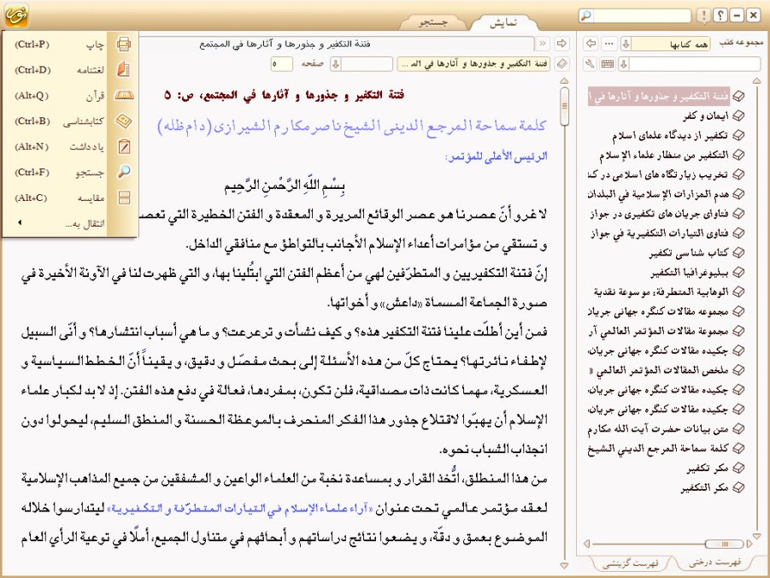Viewport: 770px width, 578px height.
Task: Open the فهرست گزينشی tab
Action: [631, 563]
